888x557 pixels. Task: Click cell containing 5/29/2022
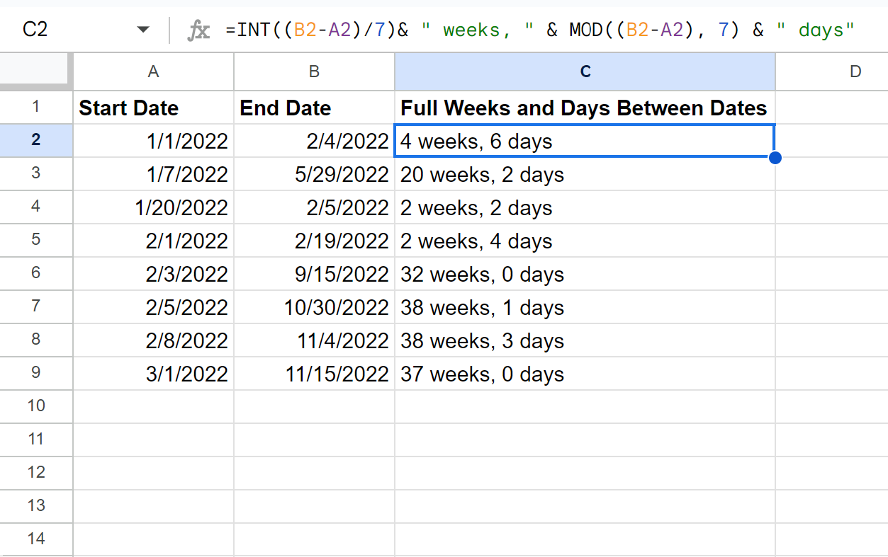(314, 174)
